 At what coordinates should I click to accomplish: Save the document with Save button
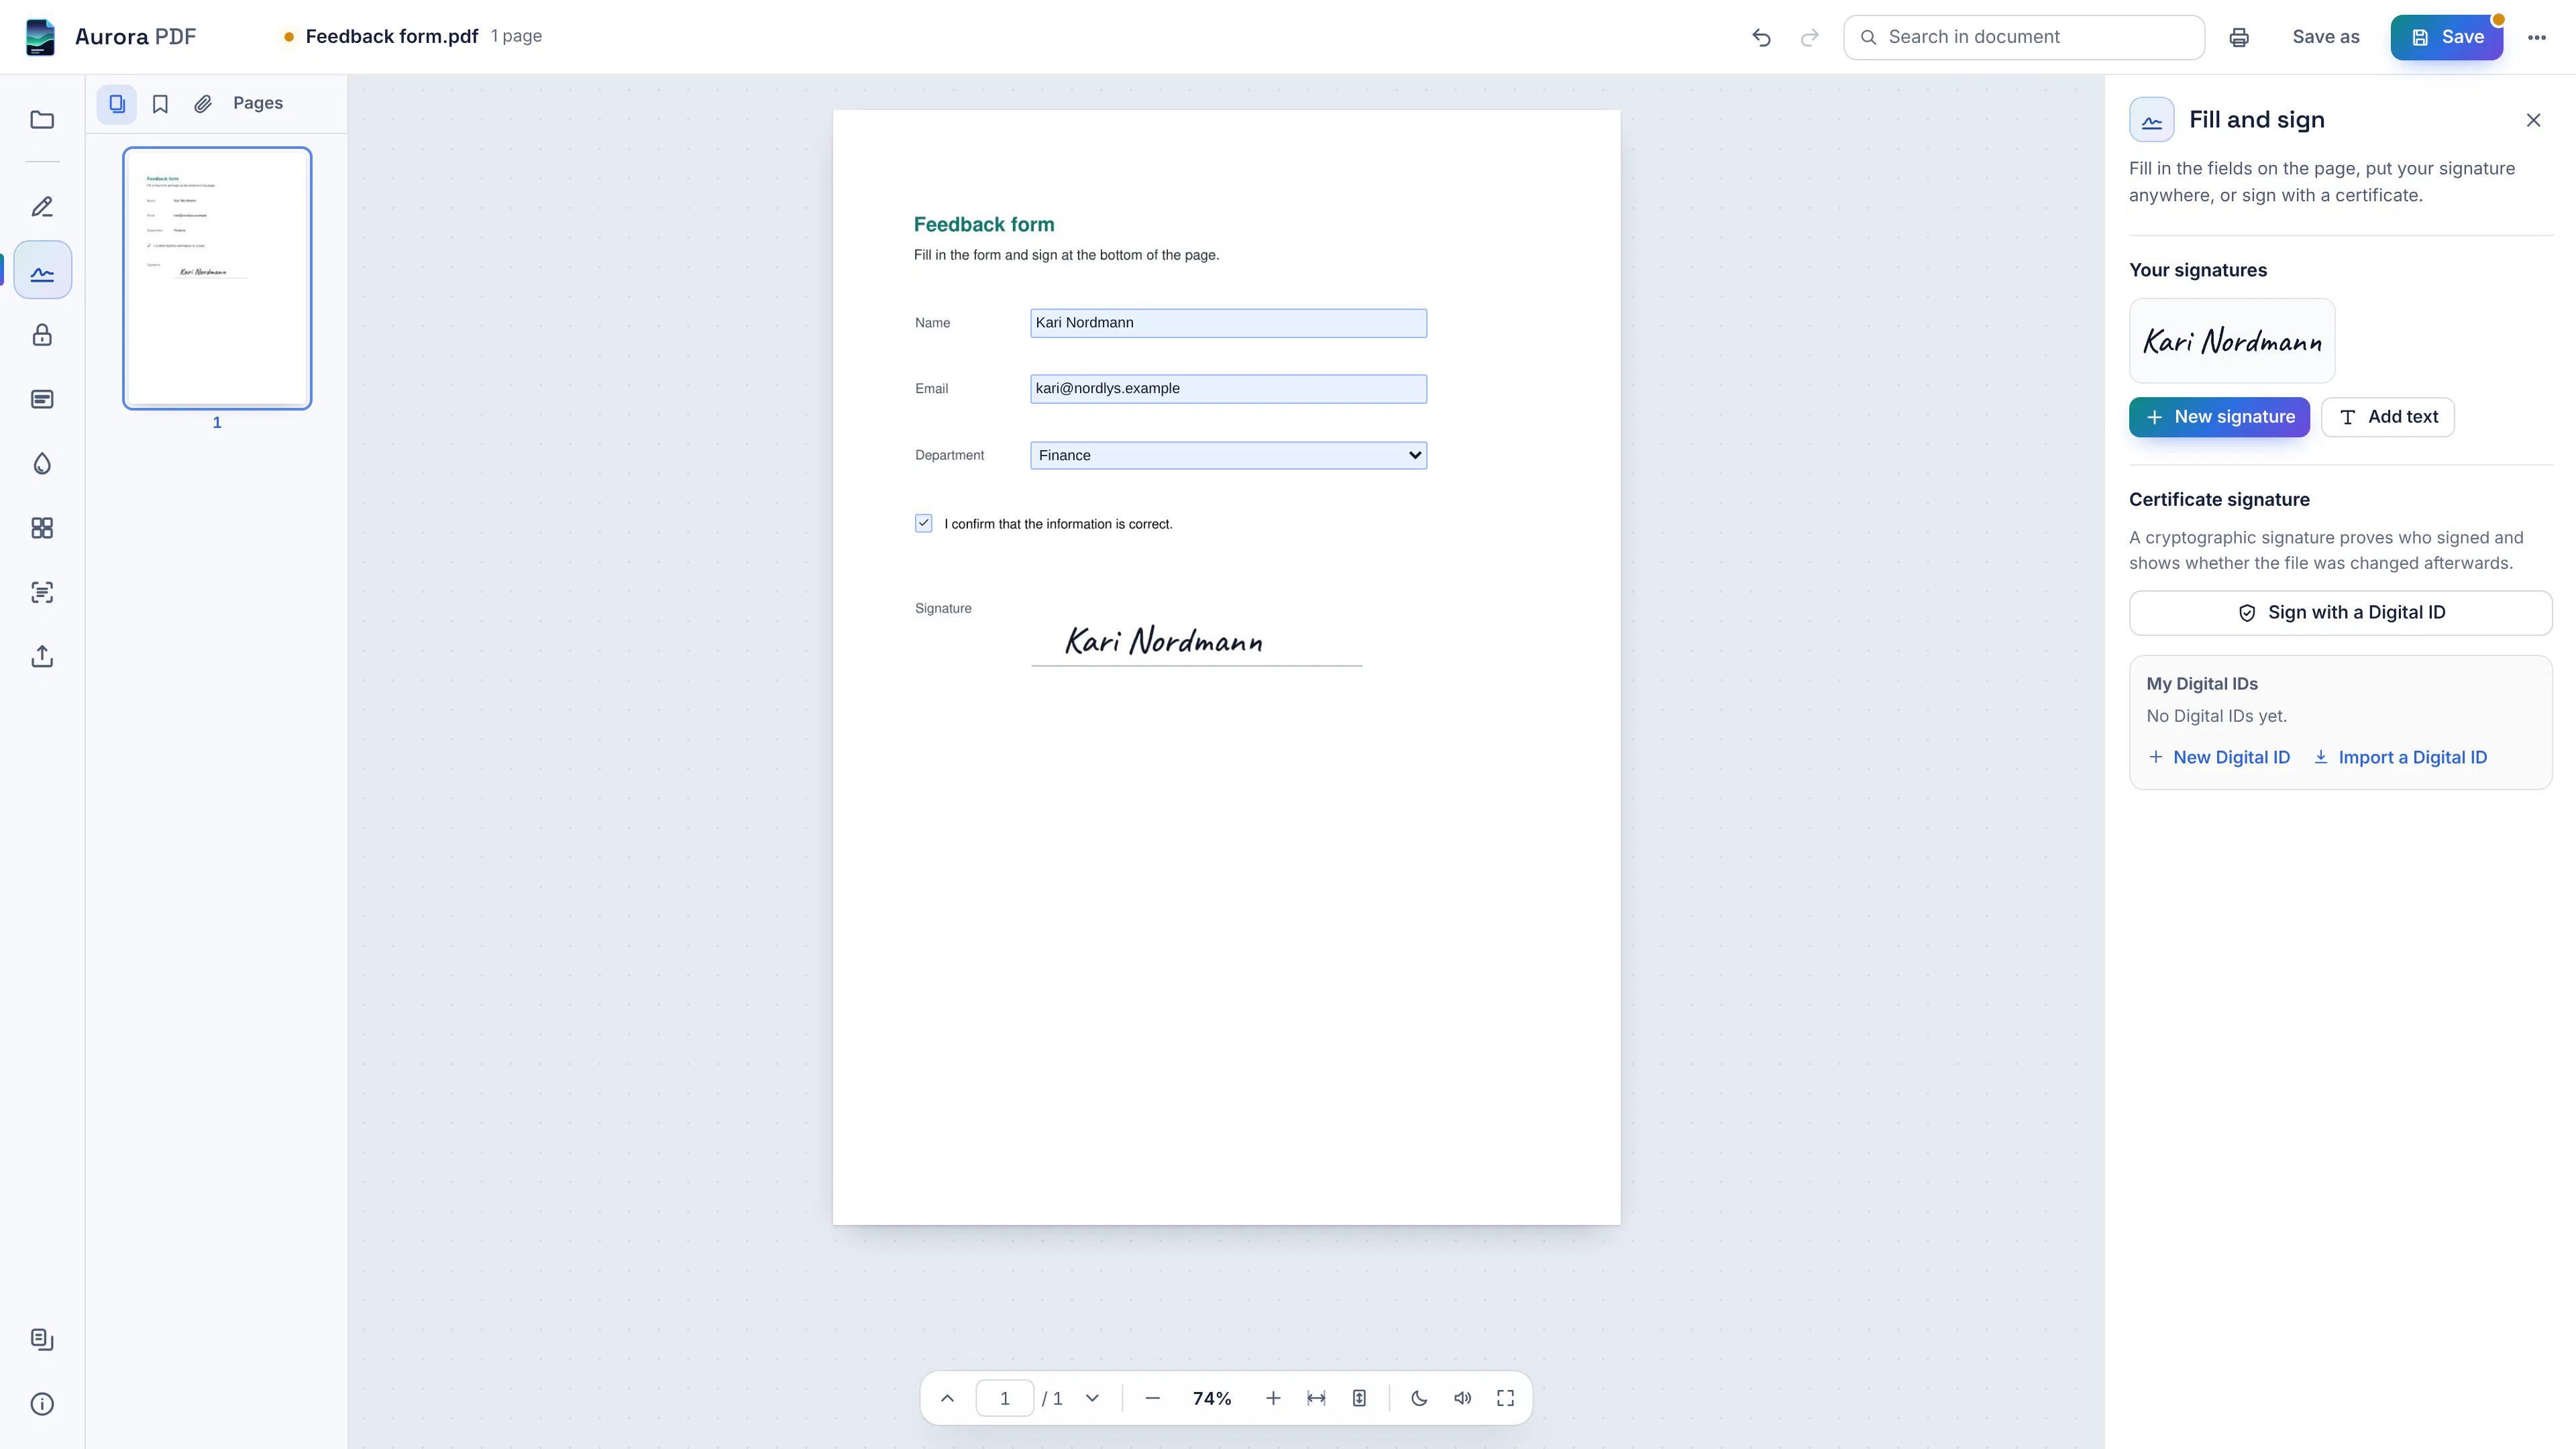click(x=2446, y=37)
